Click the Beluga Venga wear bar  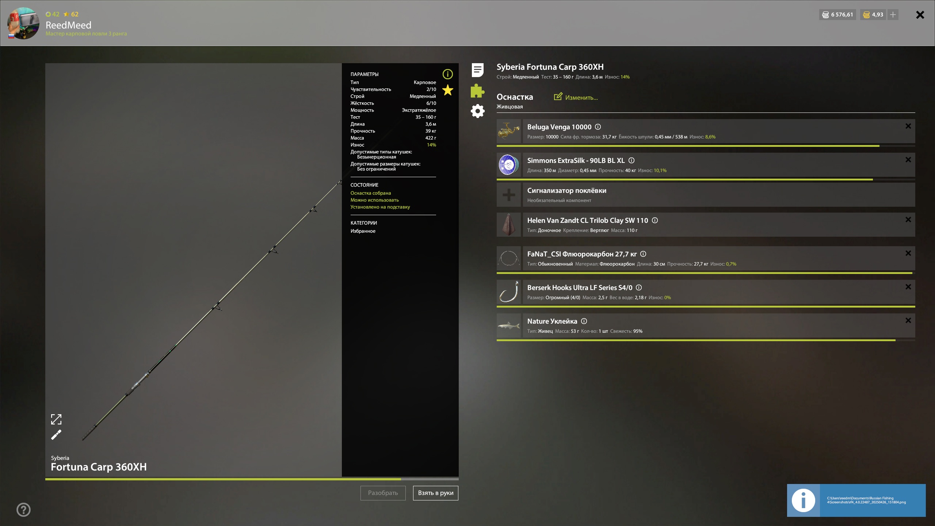[706, 146]
